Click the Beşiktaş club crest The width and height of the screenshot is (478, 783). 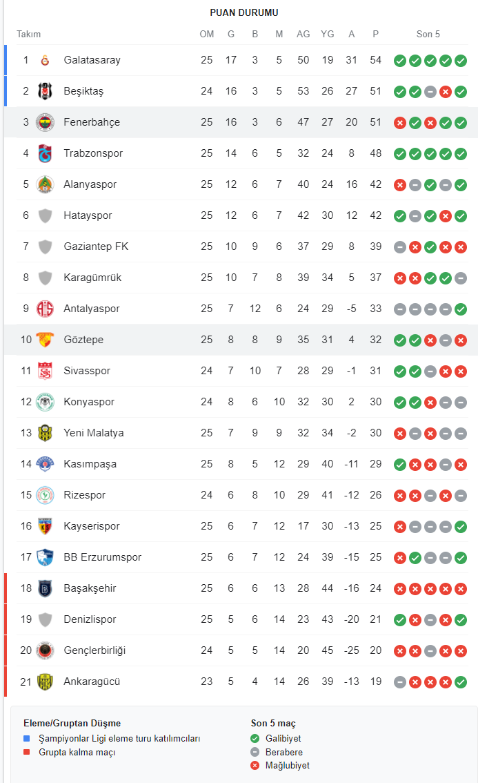(45, 91)
